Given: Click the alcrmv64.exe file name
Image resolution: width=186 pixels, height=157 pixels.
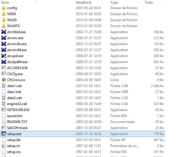Looking at the screenshot, I should (x=17, y=50).
